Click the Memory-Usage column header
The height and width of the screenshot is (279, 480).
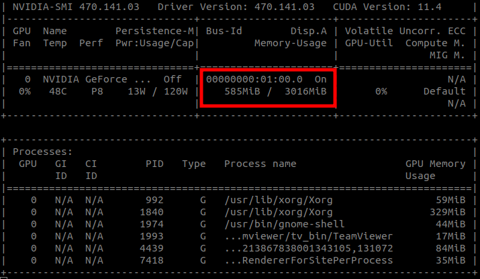coord(290,43)
